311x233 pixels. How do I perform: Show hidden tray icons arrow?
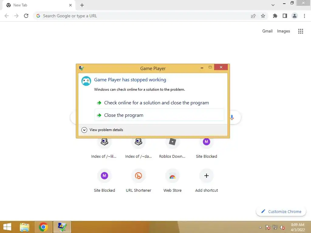point(260,228)
